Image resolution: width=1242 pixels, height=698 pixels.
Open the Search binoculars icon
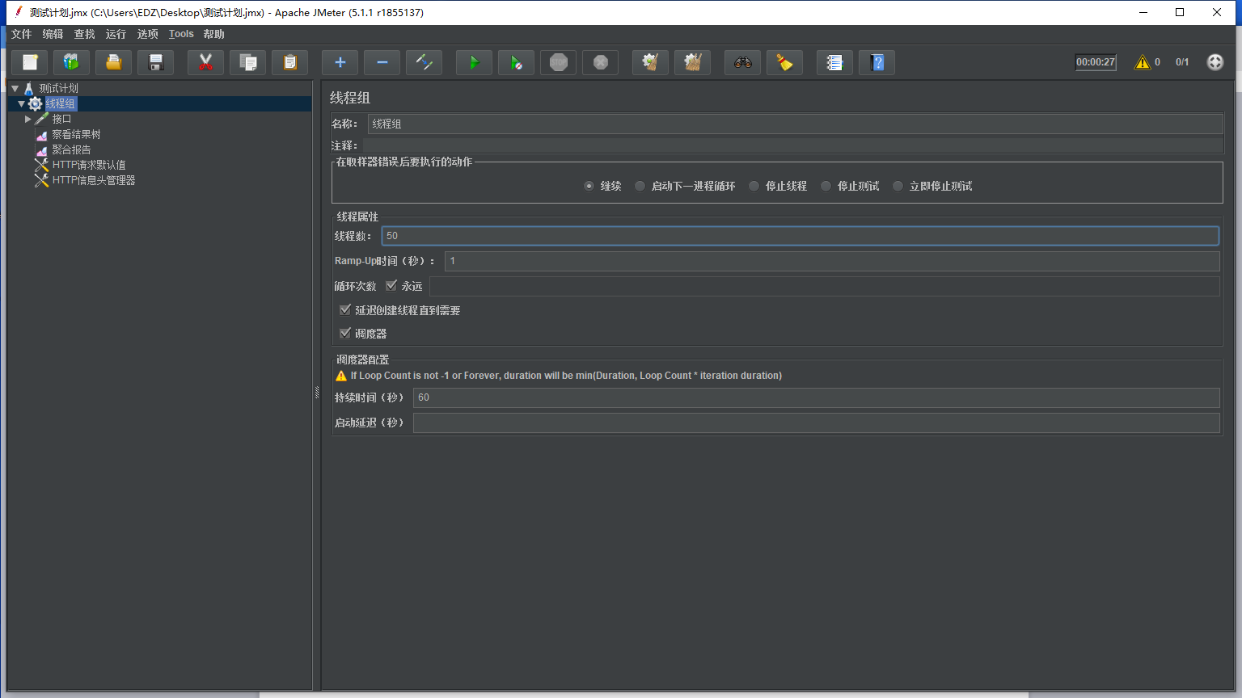(x=742, y=62)
